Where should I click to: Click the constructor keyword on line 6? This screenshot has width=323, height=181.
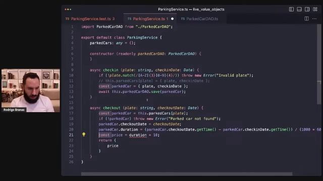[x=102, y=54]
